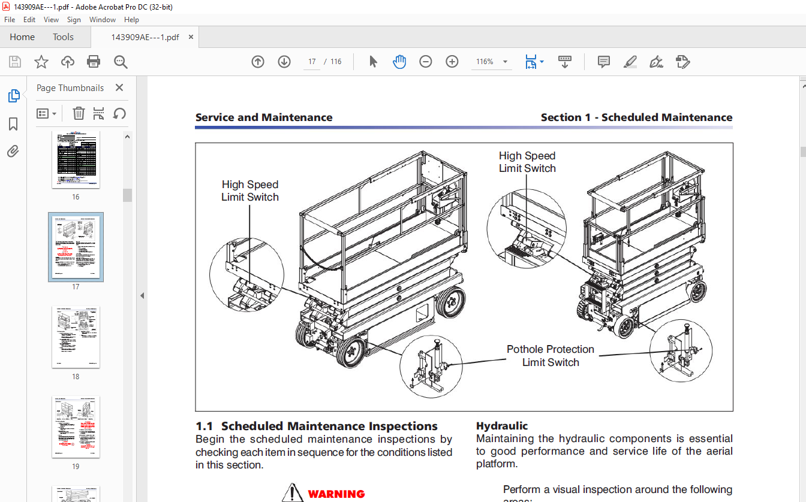The image size is (806, 502).
Task: Show the Bookmarks panel
Action: pyautogui.click(x=13, y=124)
